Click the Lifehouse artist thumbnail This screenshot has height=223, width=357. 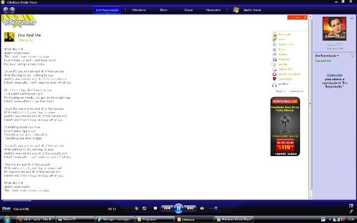click(9, 37)
